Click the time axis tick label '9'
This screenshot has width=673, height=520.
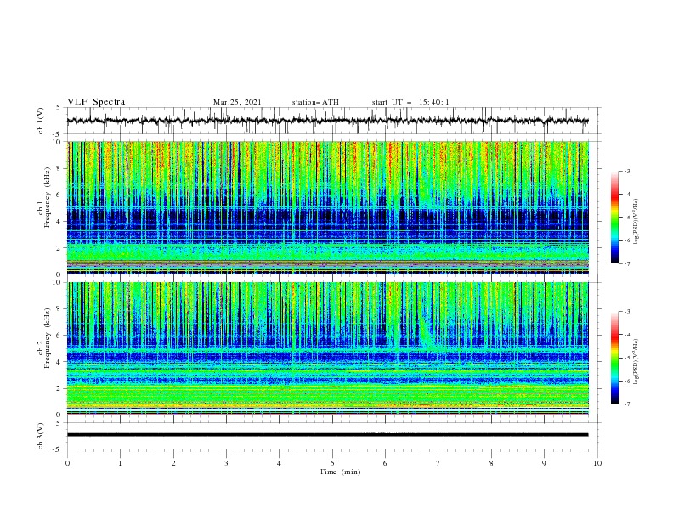pos(544,463)
